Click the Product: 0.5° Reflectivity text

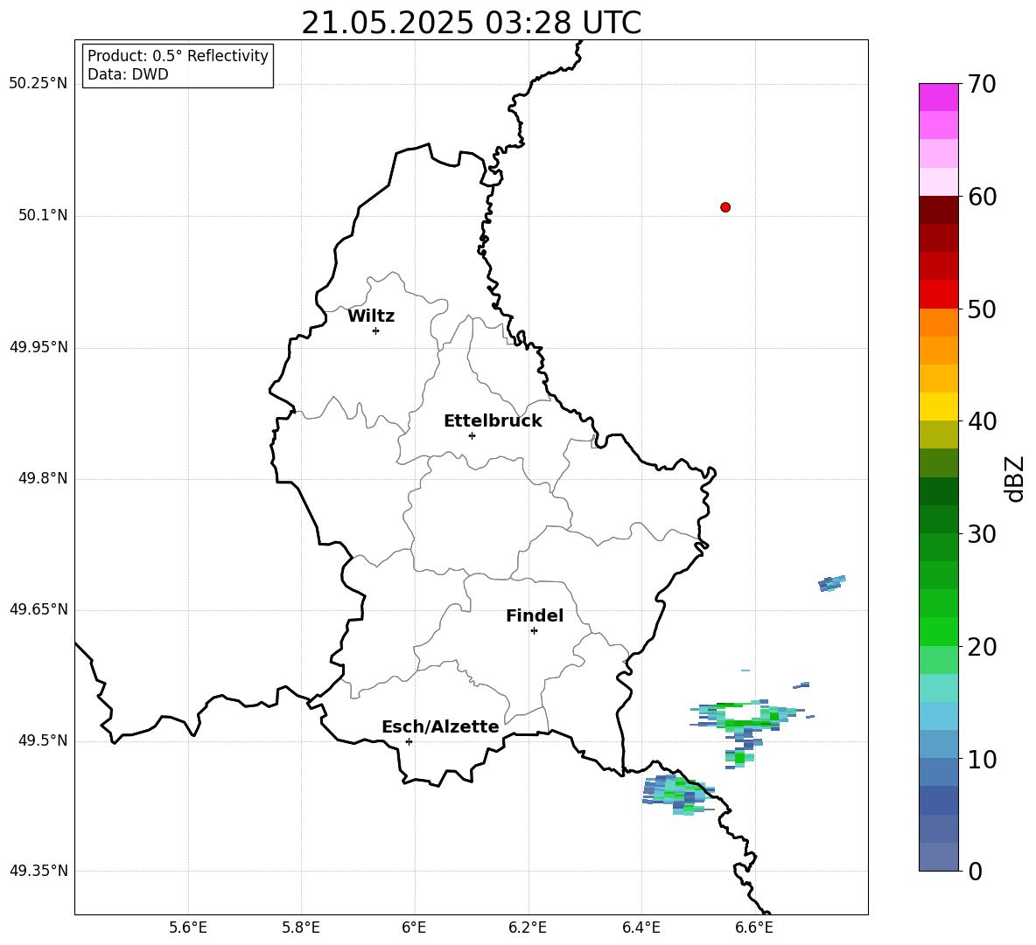click(x=178, y=56)
